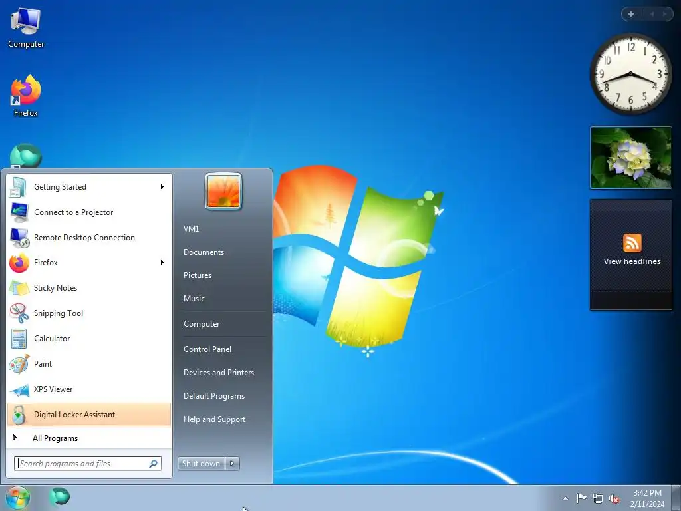Screen dimensions: 681x511
Task: Click the Snipping Tool label text
Action: click(59, 313)
